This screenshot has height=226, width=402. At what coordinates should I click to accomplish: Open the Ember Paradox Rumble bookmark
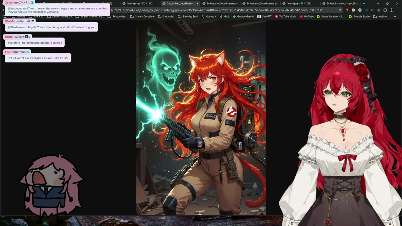331,17
